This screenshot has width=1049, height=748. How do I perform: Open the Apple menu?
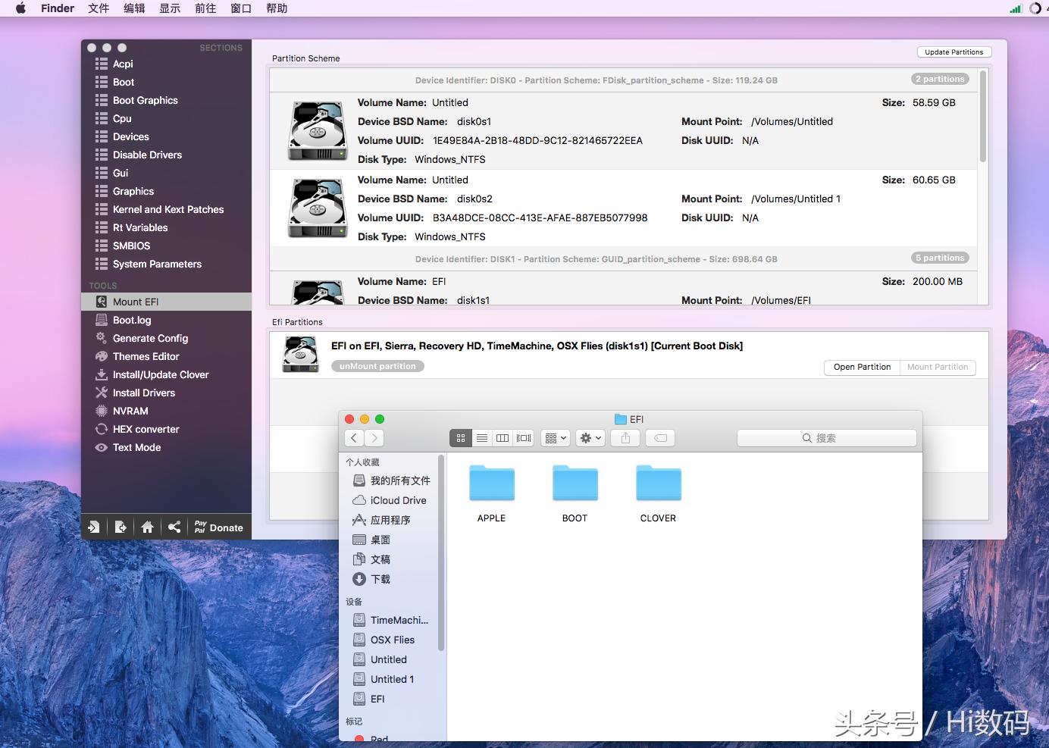point(20,8)
